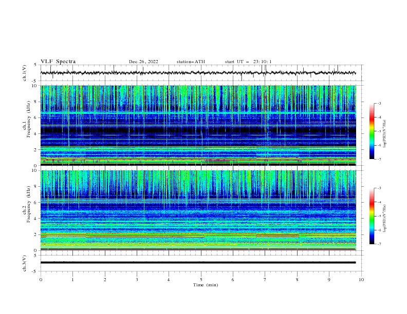Click the time axis tick label "9"
407x314 pixels.
click(329, 280)
